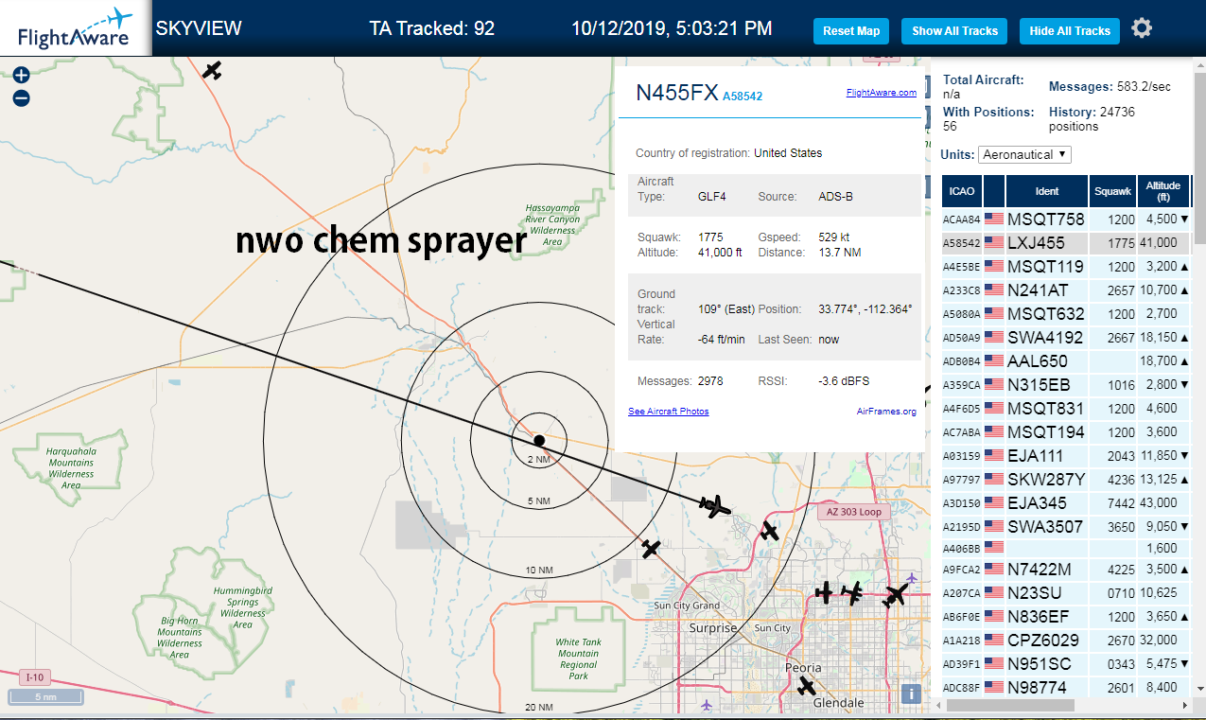Viewport: 1206px width, 720px height.
Task: Select the LXJ455 aircraft row
Action: click(1065, 243)
